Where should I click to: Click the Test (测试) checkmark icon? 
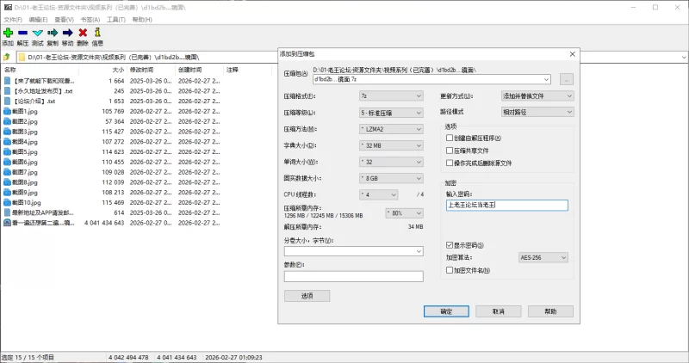coord(38,33)
